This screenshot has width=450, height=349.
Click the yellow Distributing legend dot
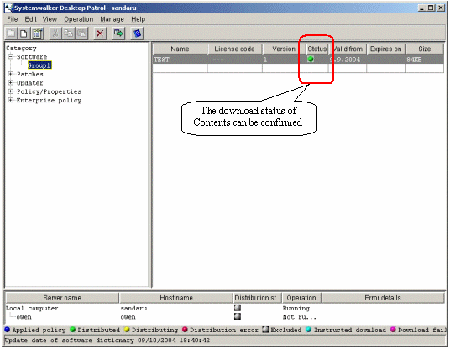point(127,330)
